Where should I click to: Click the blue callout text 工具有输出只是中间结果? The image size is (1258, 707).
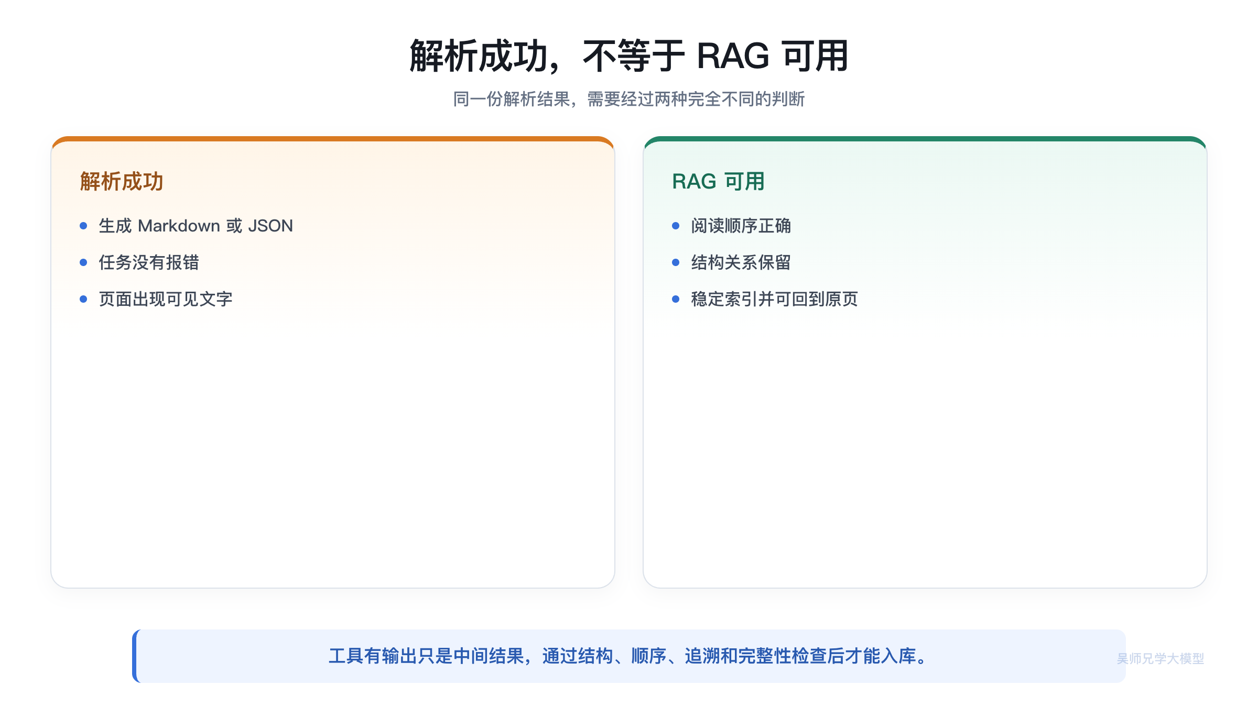(427, 656)
